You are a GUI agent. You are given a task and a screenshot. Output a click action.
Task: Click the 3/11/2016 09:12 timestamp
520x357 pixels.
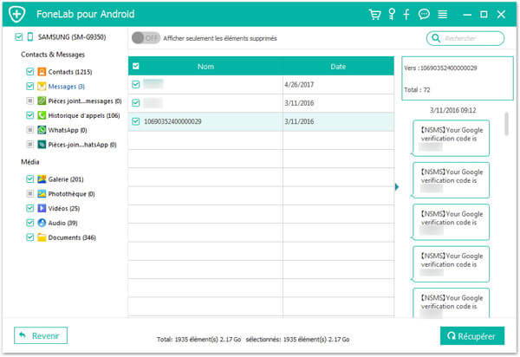[x=452, y=110]
